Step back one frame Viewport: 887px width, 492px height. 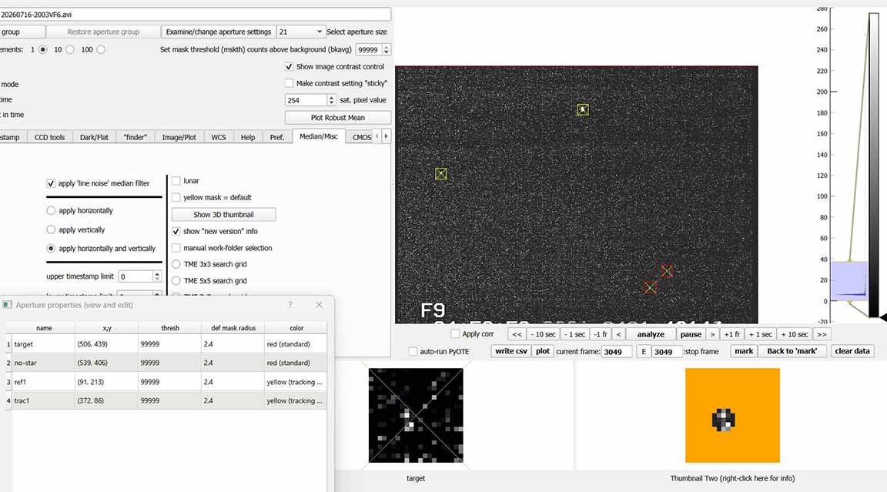coord(601,334)
